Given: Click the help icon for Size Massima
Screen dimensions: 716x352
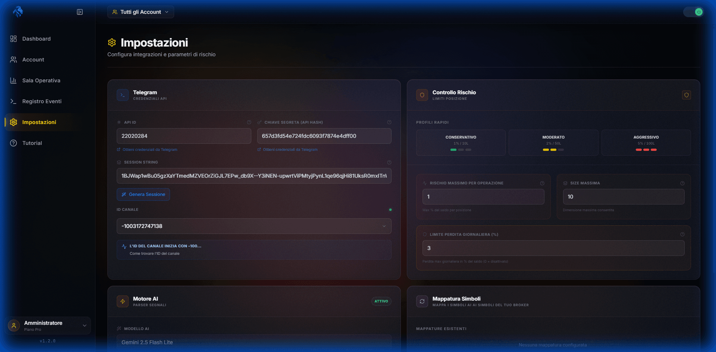Looking at the screenshot, I should tap(682, 183).
